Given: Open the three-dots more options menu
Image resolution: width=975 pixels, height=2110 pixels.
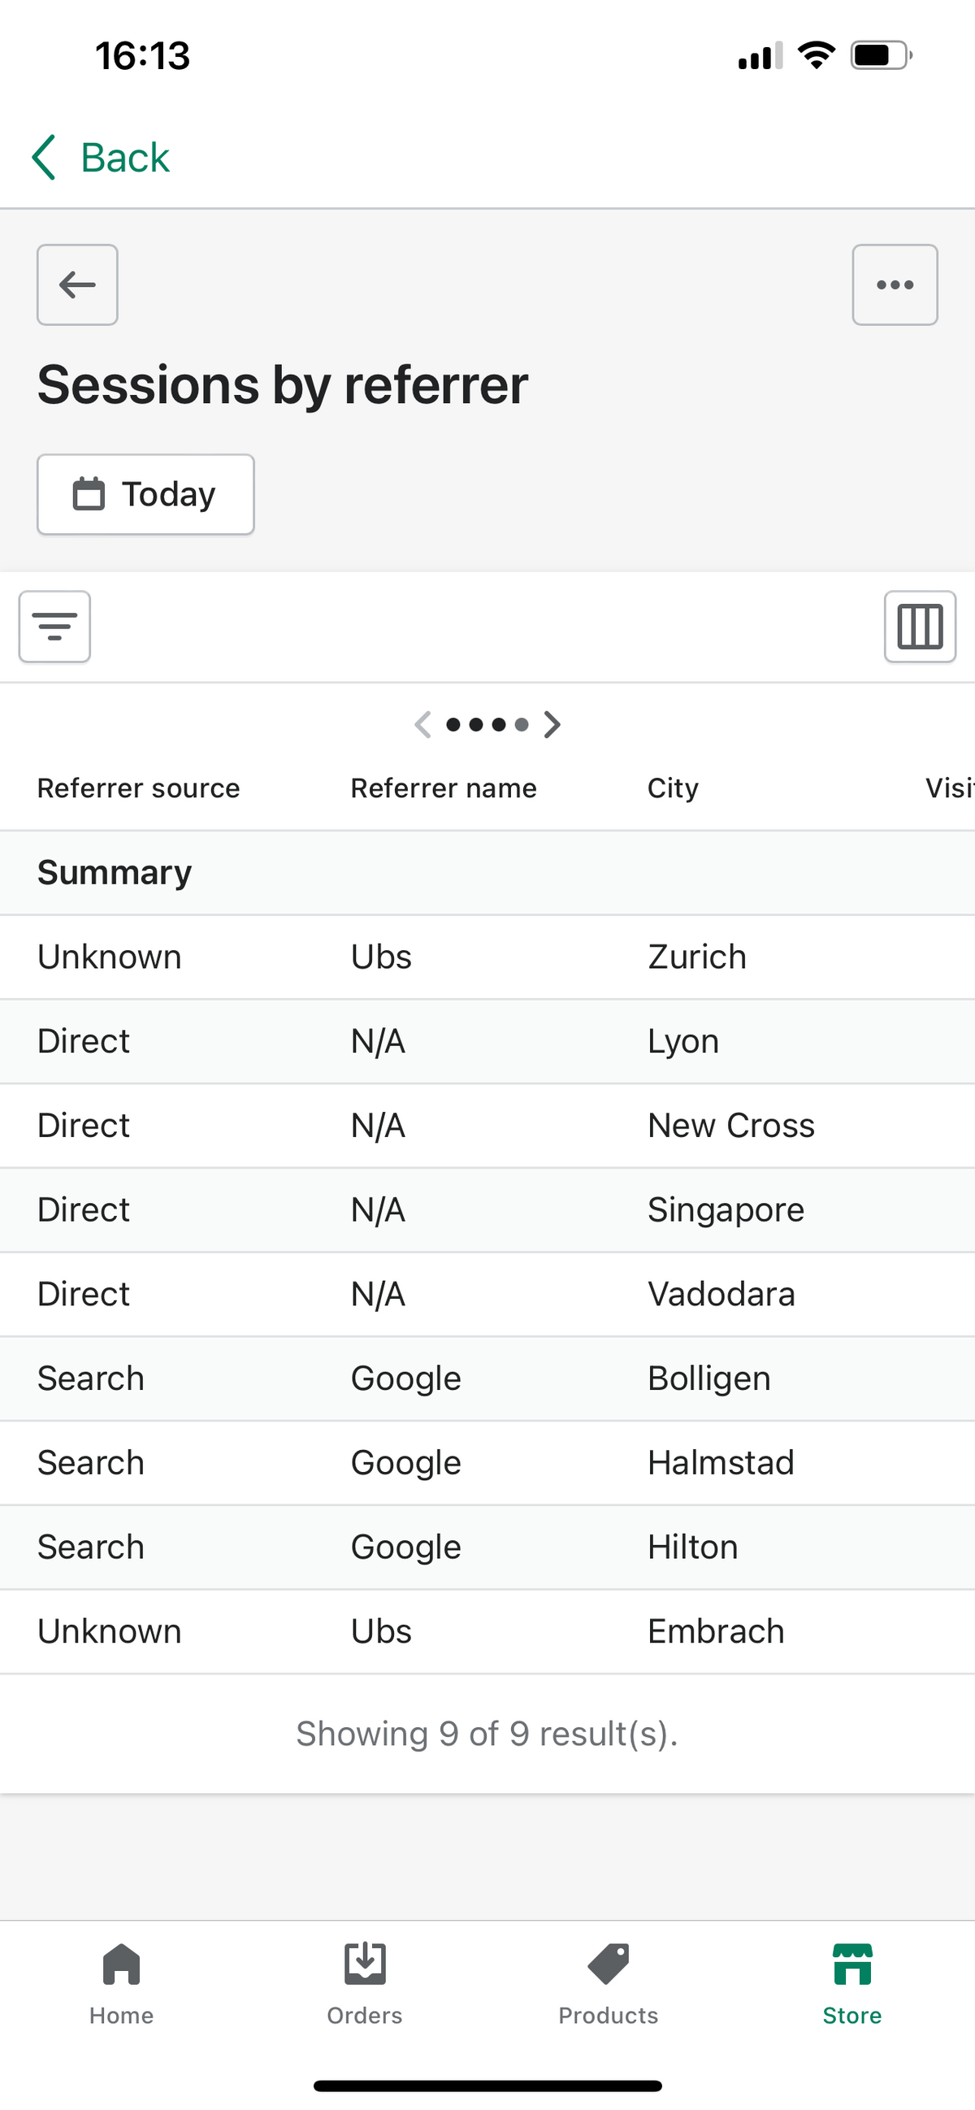Looking at the screenshot, I should pos(895,284).
